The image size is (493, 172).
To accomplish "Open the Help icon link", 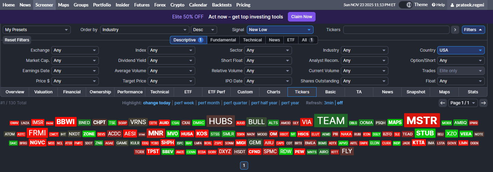I will (x=438, y=5).
